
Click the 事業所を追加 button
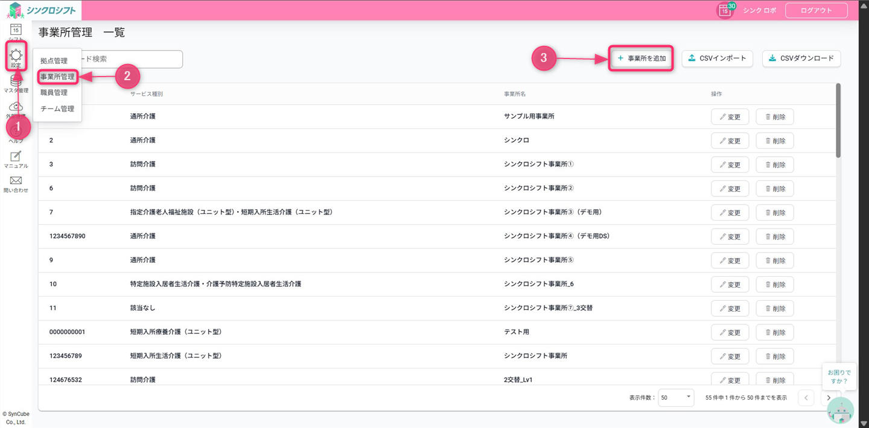[641, 58]
